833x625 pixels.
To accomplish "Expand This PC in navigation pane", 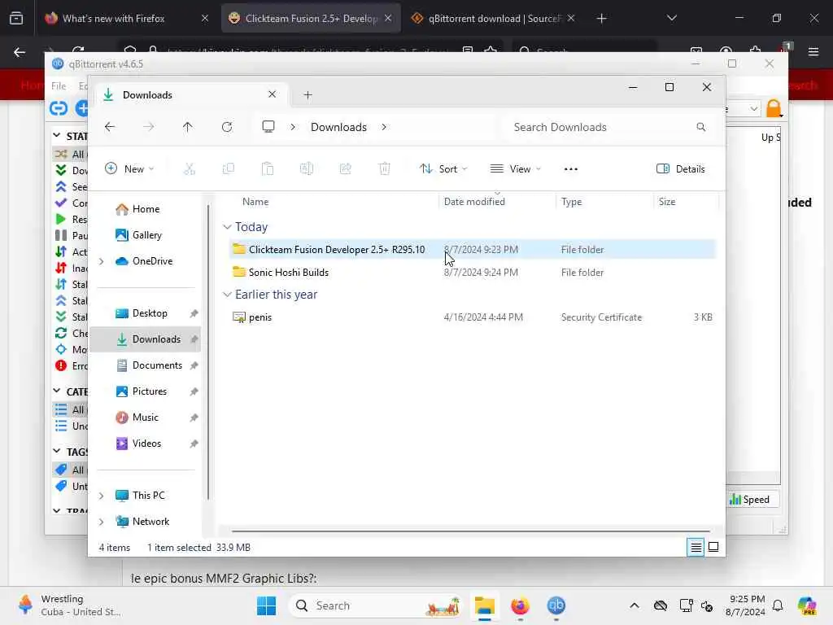I will click(101, 496).
